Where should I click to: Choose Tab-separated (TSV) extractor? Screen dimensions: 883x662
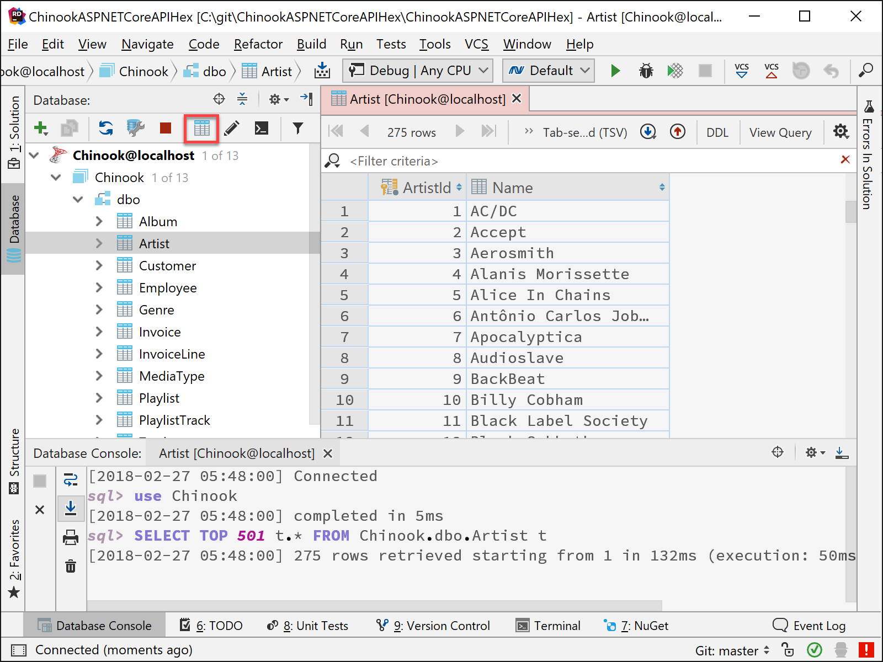585,132
